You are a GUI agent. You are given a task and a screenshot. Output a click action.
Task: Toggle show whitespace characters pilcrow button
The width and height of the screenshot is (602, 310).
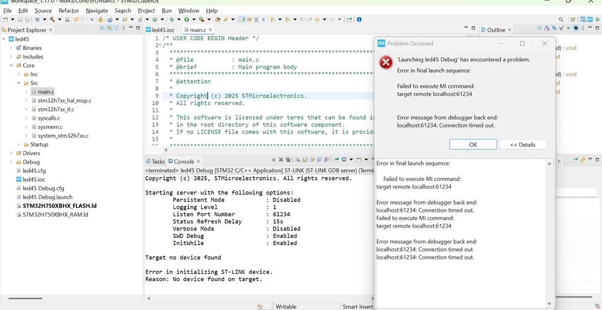[263, 19]
